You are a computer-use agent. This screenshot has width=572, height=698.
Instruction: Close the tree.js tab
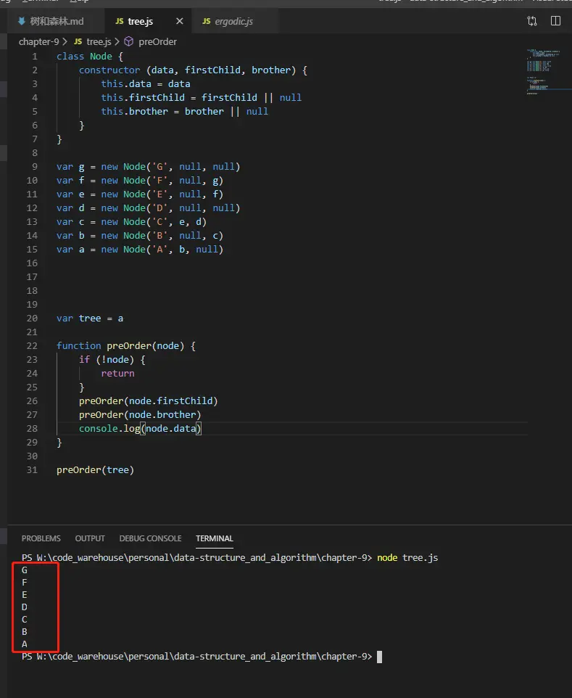tap(179, 21)
